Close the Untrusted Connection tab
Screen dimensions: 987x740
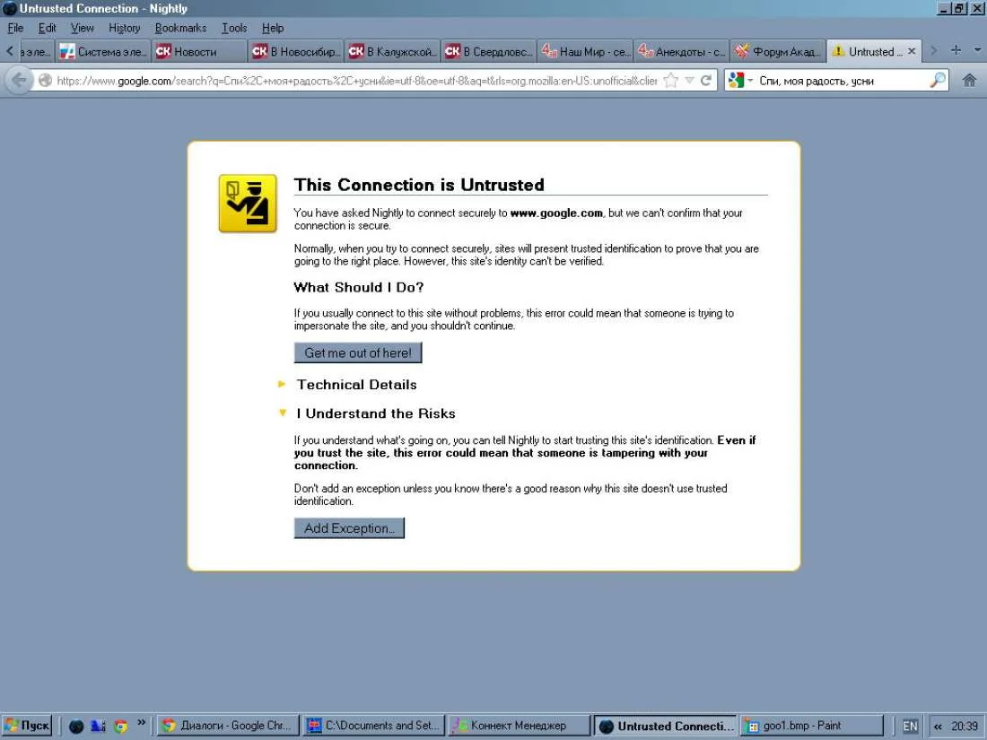click(912, 52)
